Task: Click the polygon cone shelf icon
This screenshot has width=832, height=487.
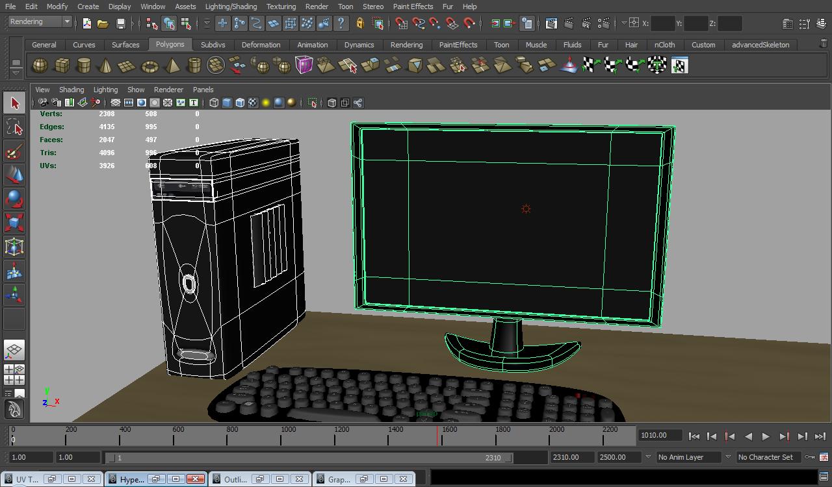Action: click(x=105, y=66)
